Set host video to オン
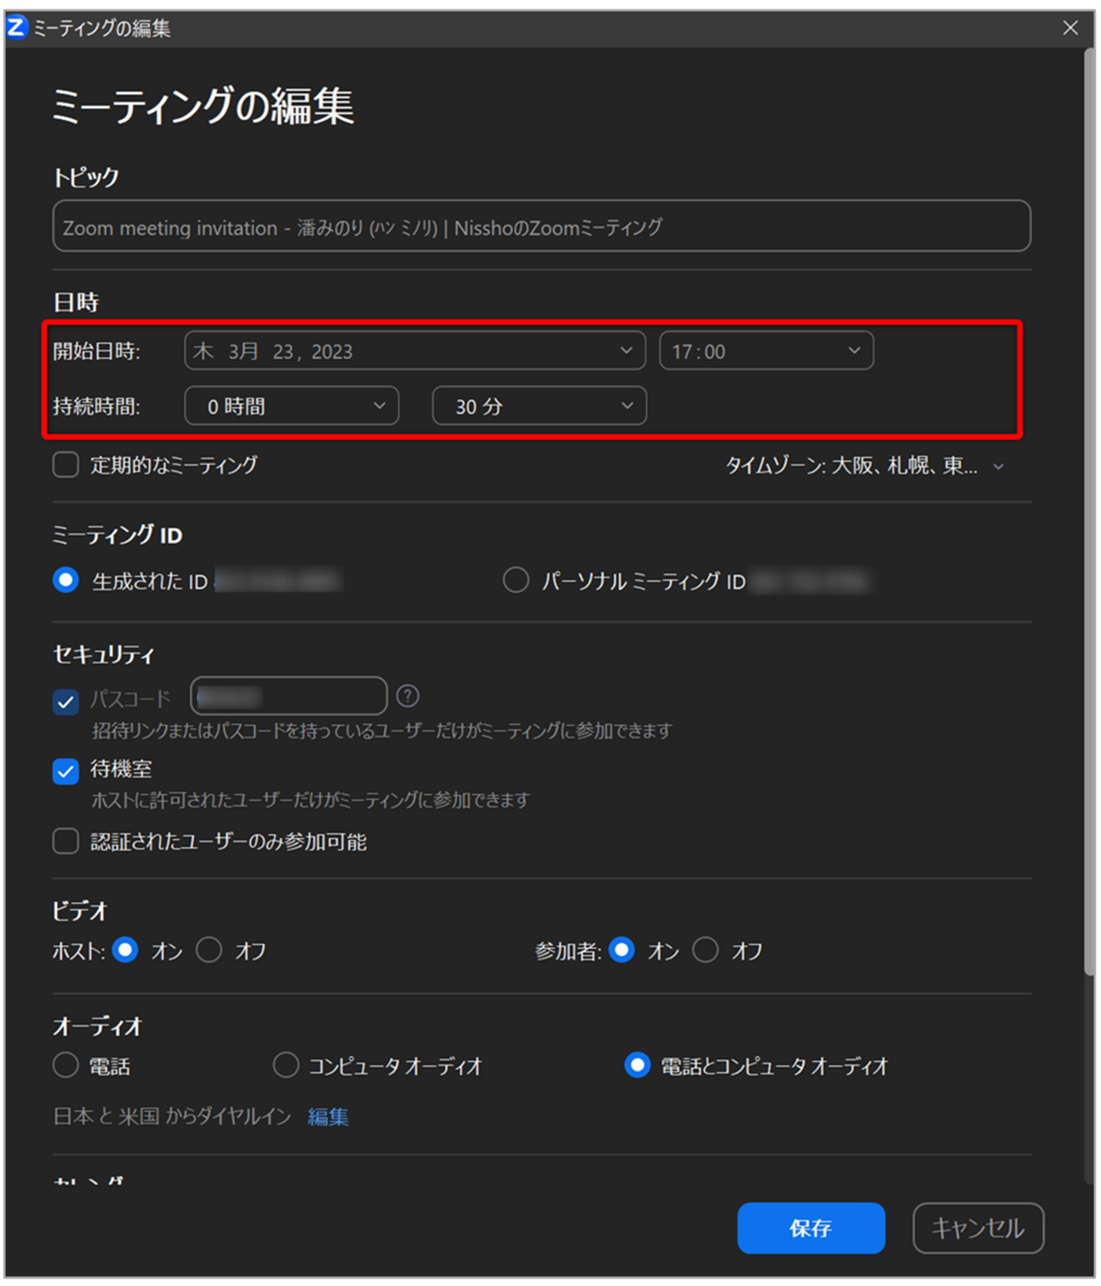This screenshot has height=1286, width=1101. (125, 950)
